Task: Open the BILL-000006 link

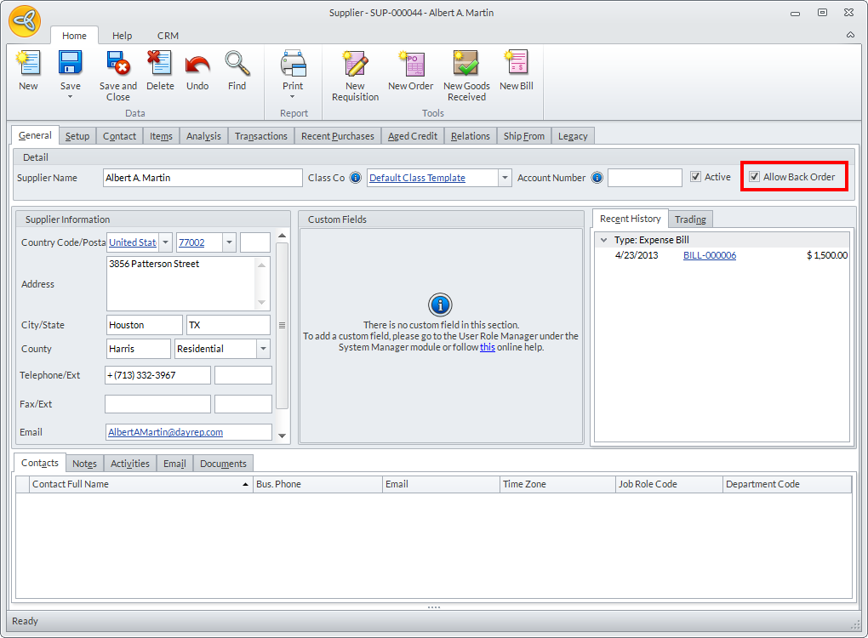Action: coord(709,255)
